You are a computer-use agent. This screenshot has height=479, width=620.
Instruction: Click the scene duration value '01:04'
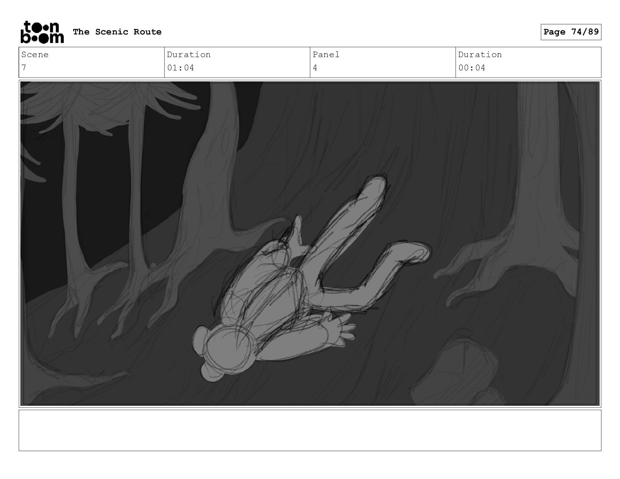[x=180, y=68]
